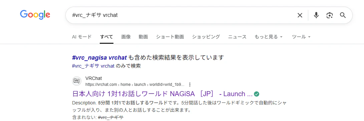The image size is (364, 121).
Task: Open Google Lens image search icon
Action: coord(329,16)
